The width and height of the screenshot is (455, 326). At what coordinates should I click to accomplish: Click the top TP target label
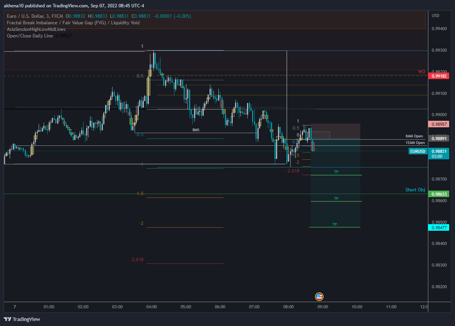pos(336,172)
